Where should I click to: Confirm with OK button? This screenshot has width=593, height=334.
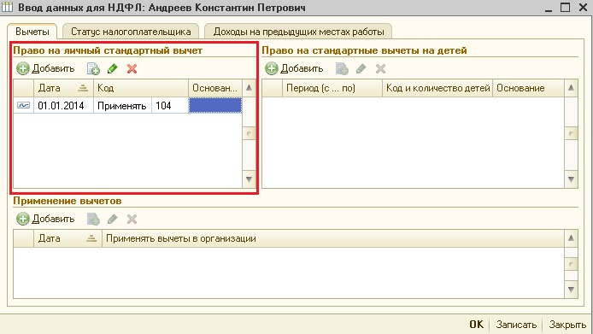click(477, 325)
